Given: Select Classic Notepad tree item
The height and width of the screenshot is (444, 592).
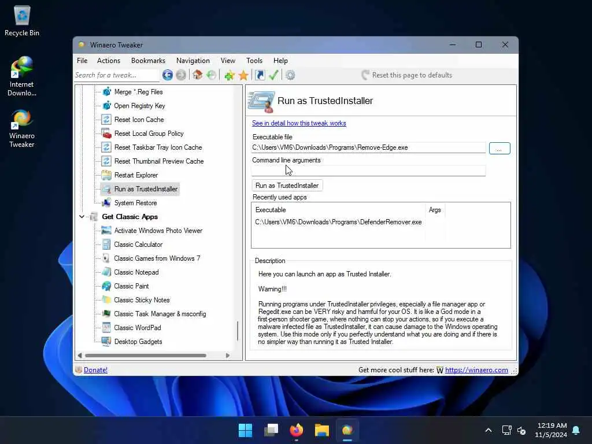Looking at the screenshot, I should [x=136, y=272].
